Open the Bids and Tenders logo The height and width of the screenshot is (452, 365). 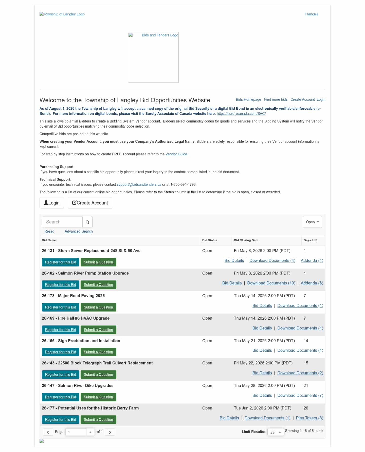(153, 57)
